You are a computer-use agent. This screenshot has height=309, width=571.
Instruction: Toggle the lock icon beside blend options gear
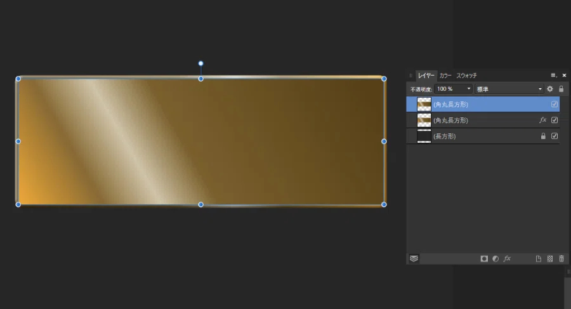[561, 89]
